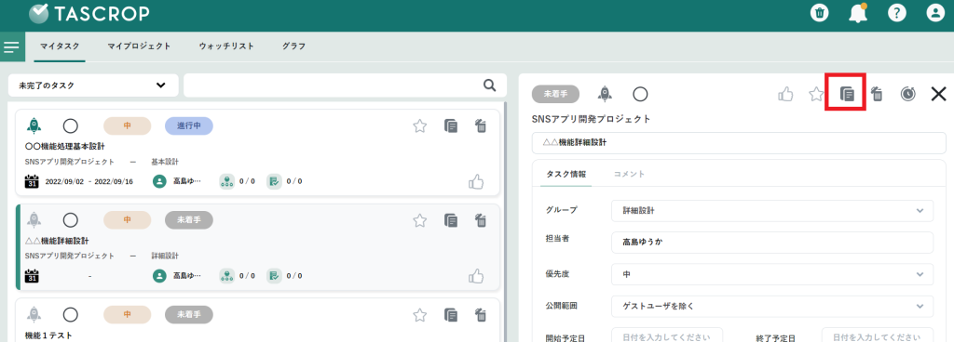This screenshot has height=342, width=954.
Task: Open 未完了のタスク filter dropdown
Action: pos(93,85)
